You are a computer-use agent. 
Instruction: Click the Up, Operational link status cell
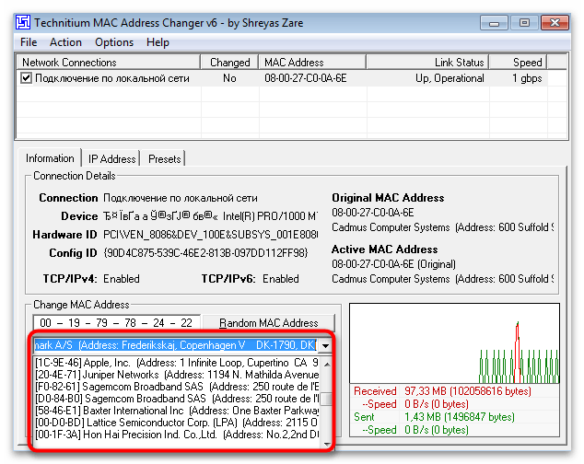click(x=450, y=78)
